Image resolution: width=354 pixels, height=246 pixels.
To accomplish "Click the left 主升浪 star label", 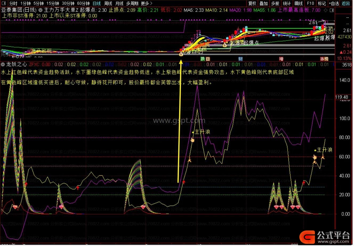I will pos(201,132).
